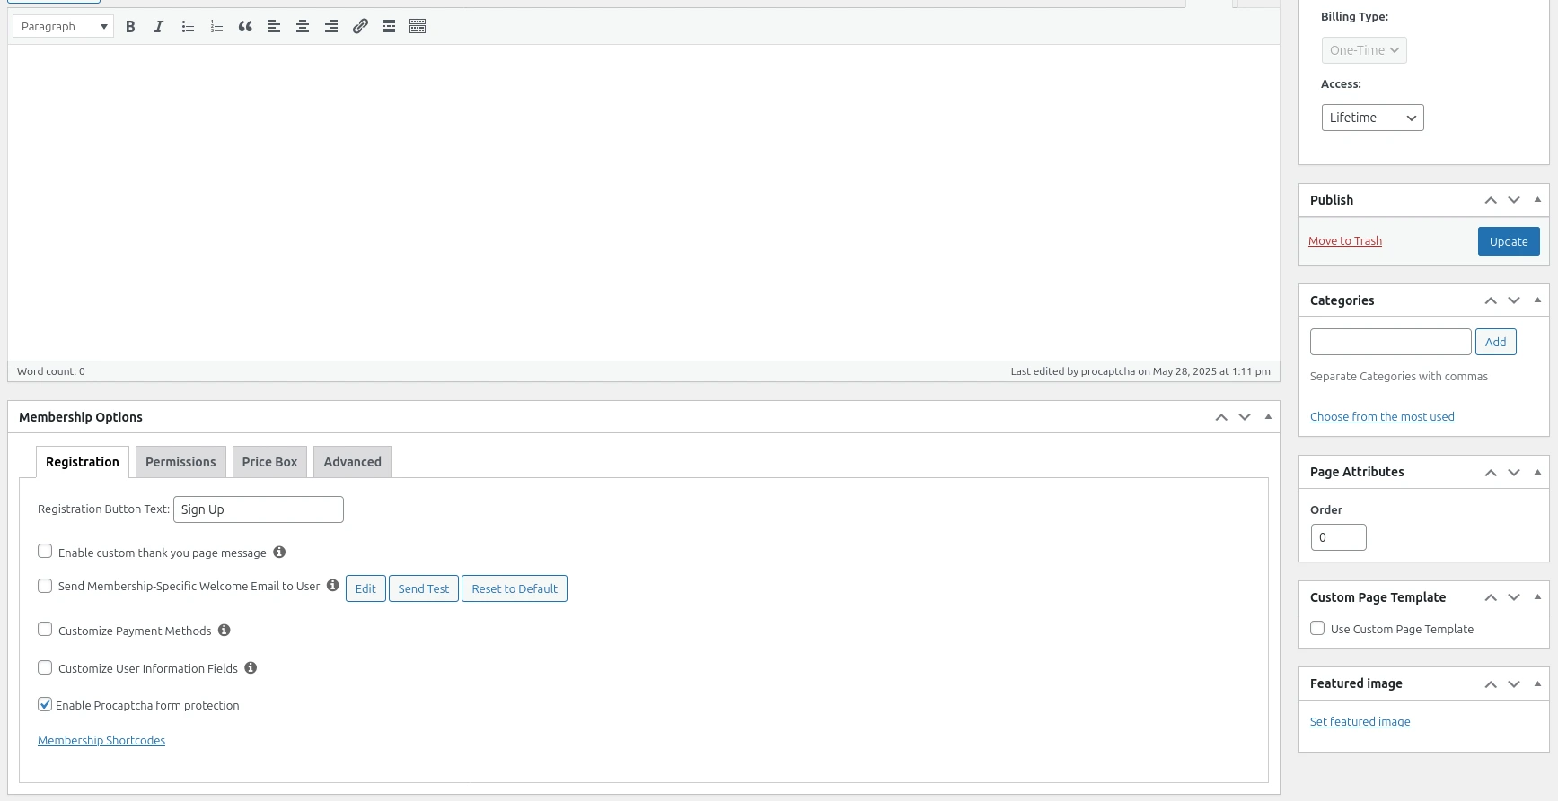
Task: Click Edit welcome email button
Action: (x=365, y=588)
